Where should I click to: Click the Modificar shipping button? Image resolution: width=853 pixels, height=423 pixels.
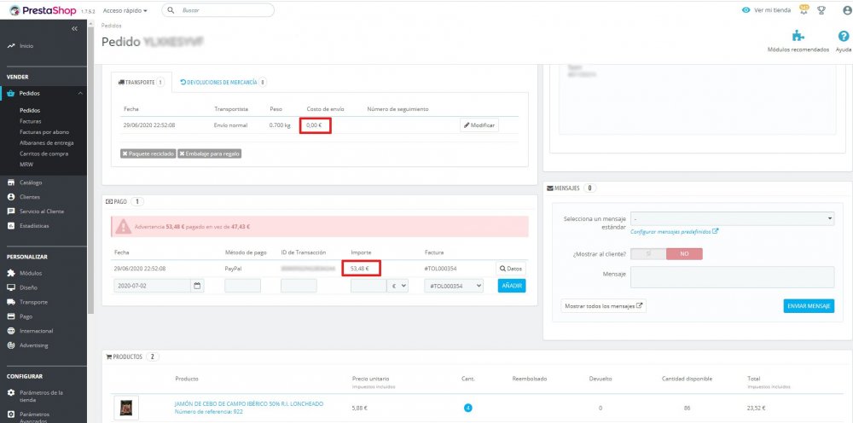coord(479,125)
